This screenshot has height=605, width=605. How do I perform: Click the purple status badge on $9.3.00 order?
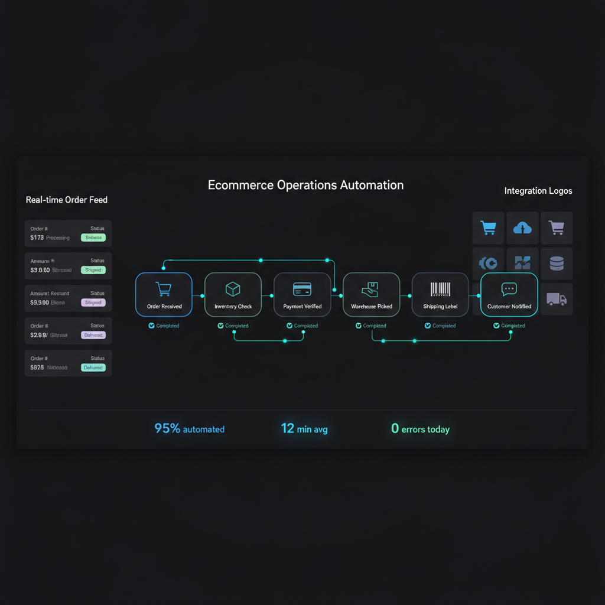(93, 302)
